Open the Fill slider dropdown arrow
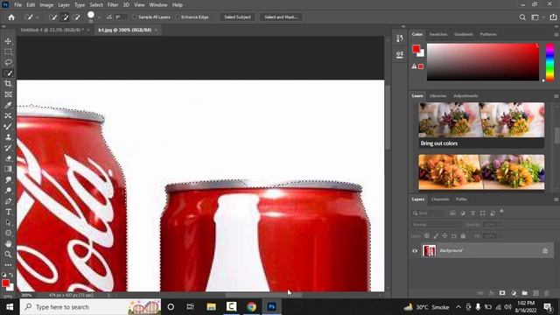The height and width of the screenshot is (315, 560). pos(500,235)
